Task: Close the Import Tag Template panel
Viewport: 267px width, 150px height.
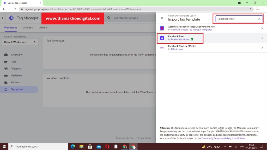Action: (162, 18)
